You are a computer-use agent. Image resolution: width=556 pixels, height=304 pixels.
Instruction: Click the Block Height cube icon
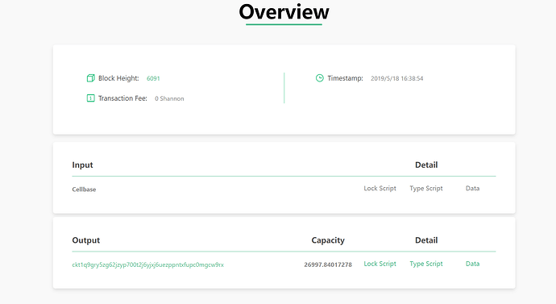point(91,78)
